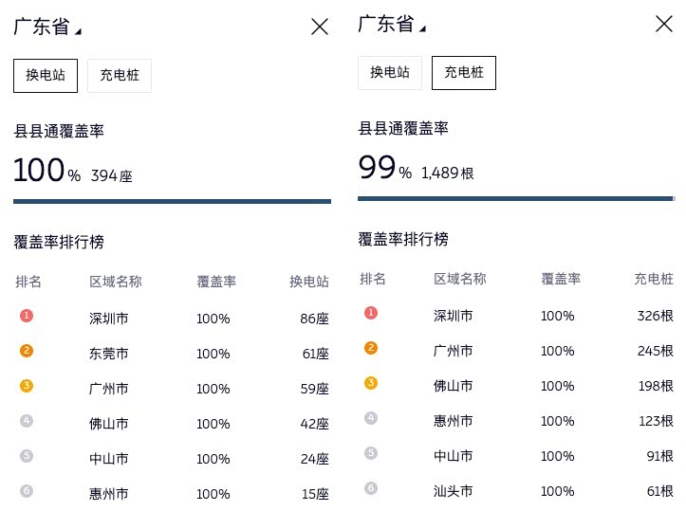
Task: Switch to 充电桩 tab in left panel
Action: pos(120,76)
